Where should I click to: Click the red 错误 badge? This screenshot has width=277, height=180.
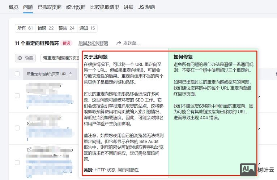pos(67,43)
